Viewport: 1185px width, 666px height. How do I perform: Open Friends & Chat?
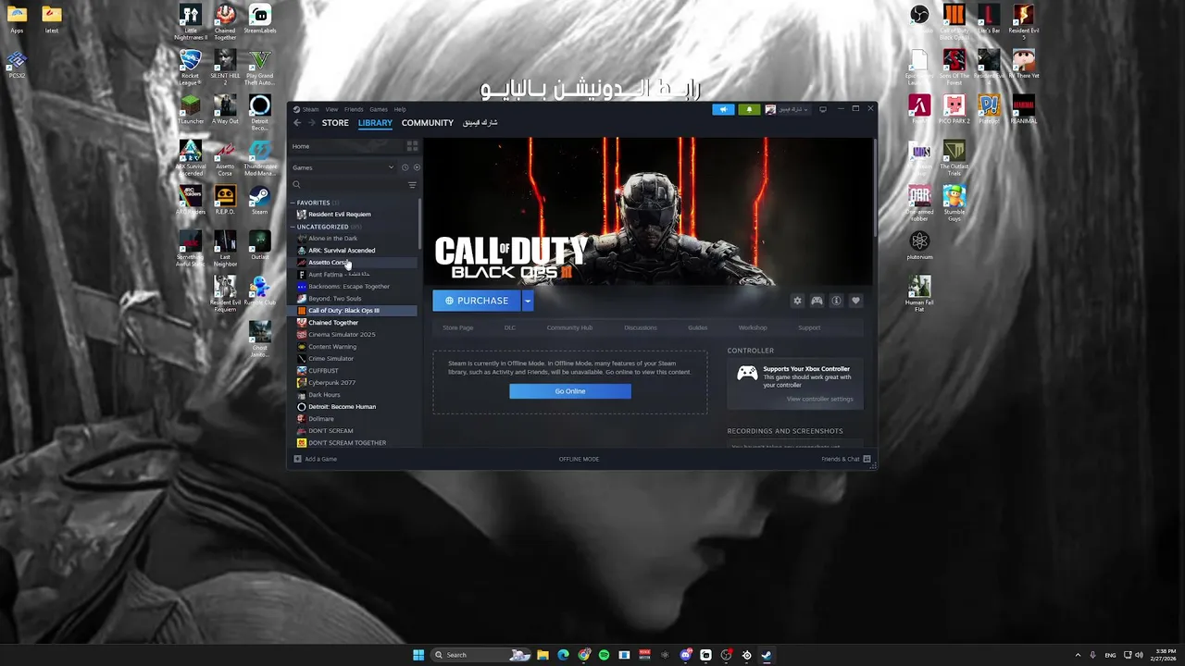[846, 459]
